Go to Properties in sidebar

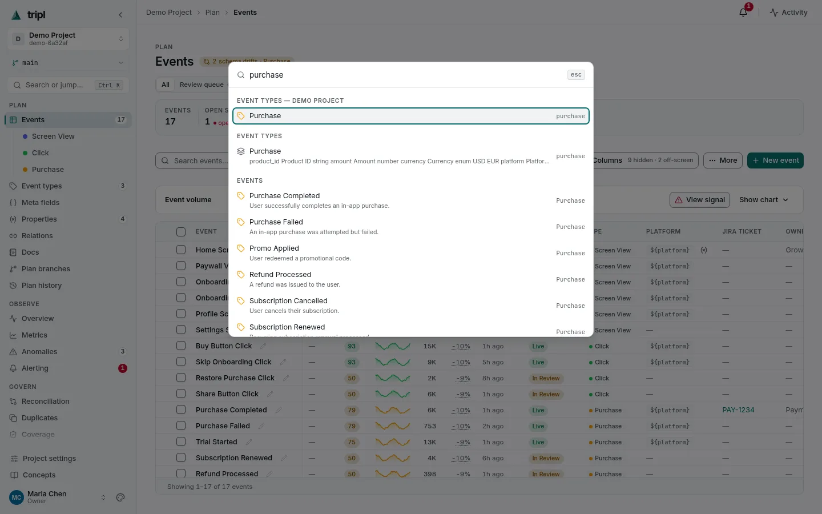coord(68,219)
